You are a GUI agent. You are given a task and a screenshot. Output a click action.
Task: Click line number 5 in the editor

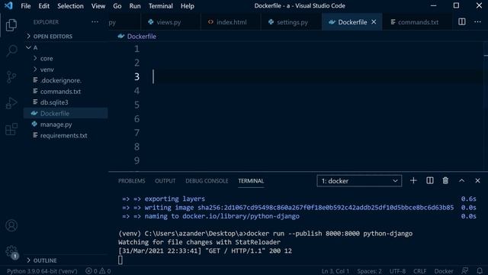(x=136, y=105)
